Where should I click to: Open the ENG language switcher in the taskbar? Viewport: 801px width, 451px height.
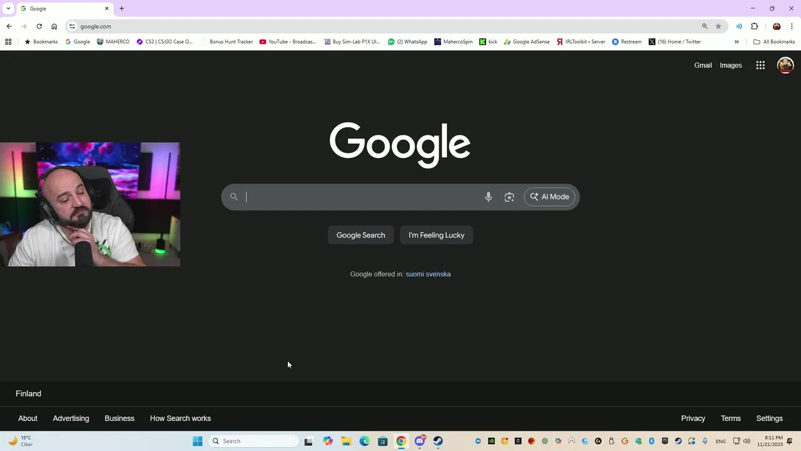pos(721,442)
